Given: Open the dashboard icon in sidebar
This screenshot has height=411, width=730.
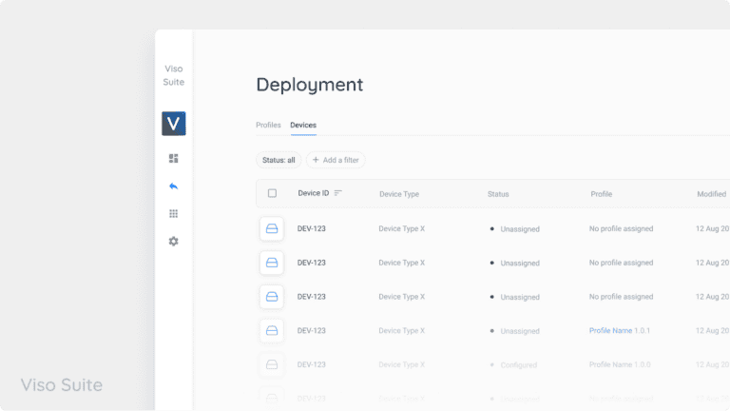Looking at the screenshot, I should [x=173, y=159].
